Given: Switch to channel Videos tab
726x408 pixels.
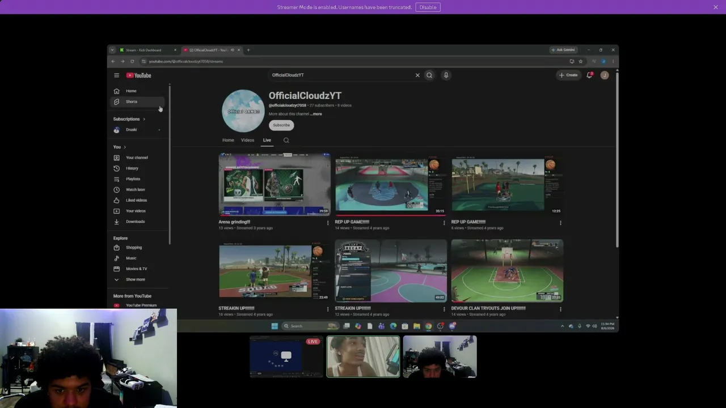Looking at the screenshot, I should (247, 140).
